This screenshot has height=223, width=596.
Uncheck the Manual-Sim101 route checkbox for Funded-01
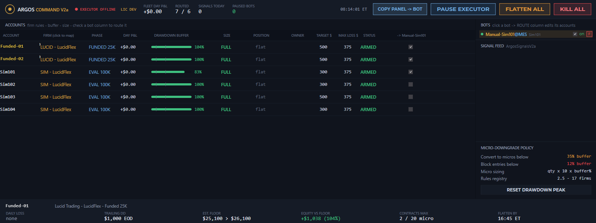tap(411, 47)
